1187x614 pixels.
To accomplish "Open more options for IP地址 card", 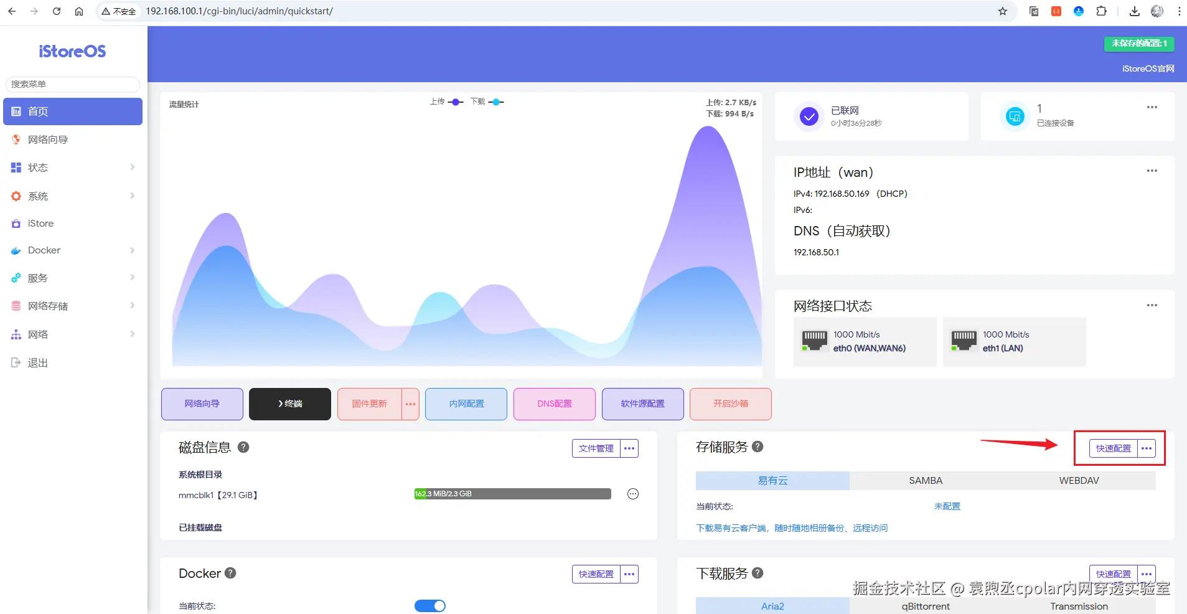I will pos(1152,171).
